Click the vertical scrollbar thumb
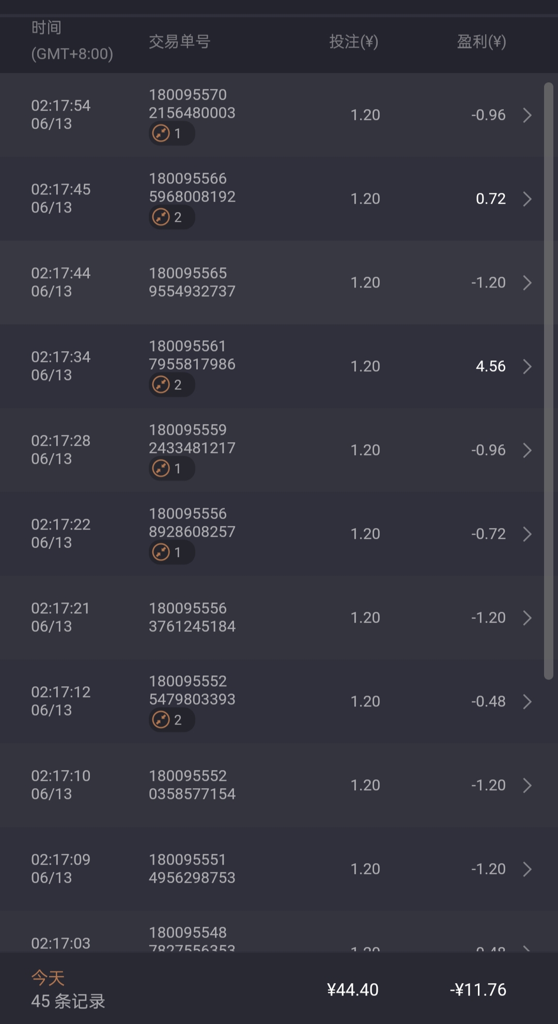Image resolution: width=558 pixels, height=1024 pixels. [548, 380]
